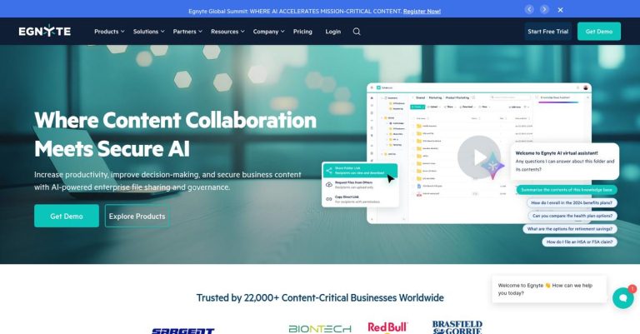Select 'Summarize the contents of this knowledge base'
The height and width of the screenshot is (334, 640).
coord(567,190)
